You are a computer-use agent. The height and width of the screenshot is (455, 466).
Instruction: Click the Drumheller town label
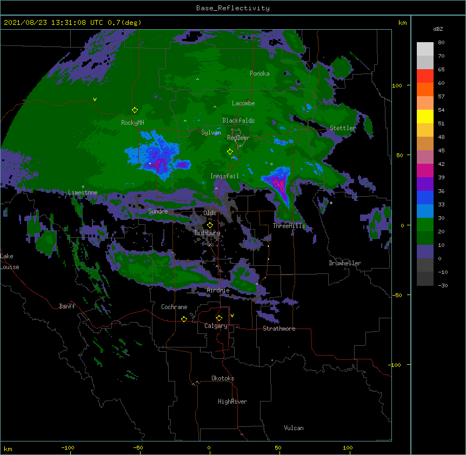click(345, 263)
